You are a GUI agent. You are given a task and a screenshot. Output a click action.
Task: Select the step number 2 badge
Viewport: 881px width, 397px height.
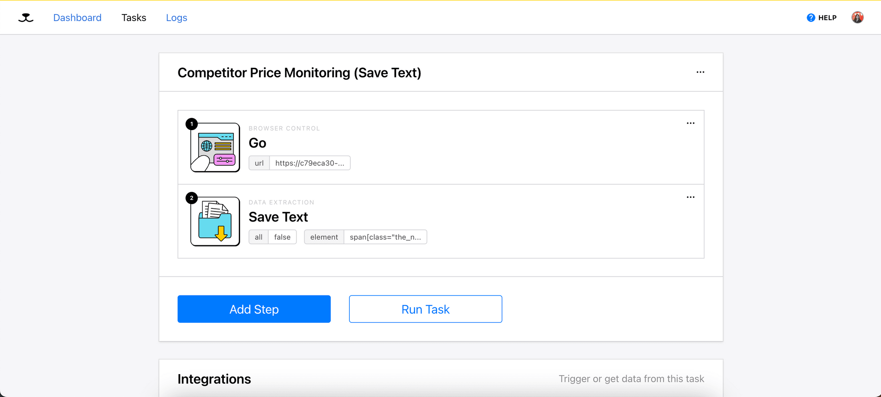tap(191, 198)
